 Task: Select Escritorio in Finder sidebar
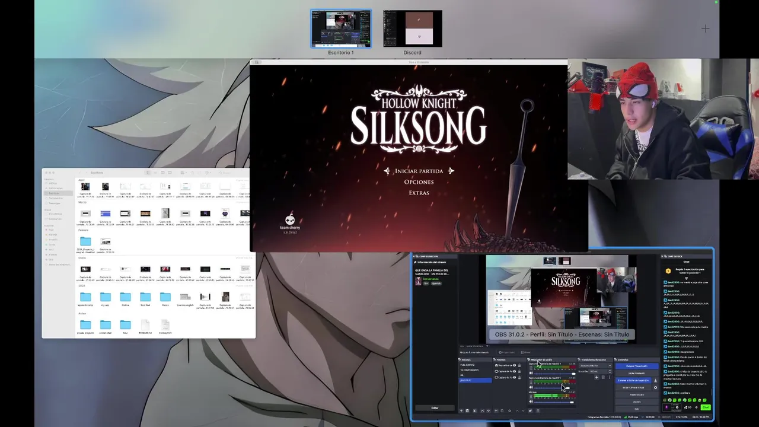click(x=58, y=193)
